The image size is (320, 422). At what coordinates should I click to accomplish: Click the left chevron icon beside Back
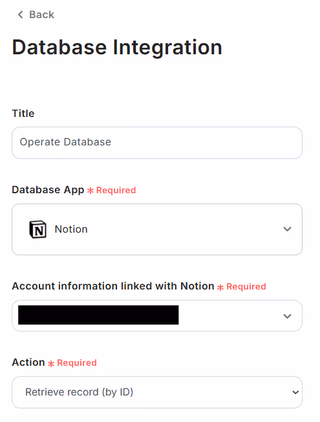click(21, 14)
